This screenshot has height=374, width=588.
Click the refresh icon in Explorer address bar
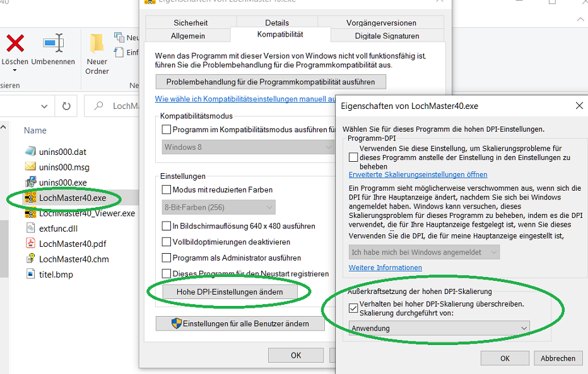[66, 106]
